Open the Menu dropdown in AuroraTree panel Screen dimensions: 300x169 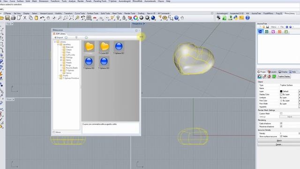(x=275, y=27)
